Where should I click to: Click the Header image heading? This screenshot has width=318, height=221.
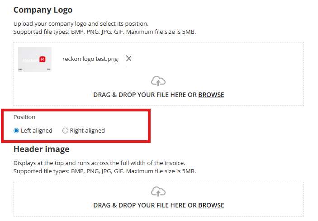pyautogui.click(x=41, y=149)
